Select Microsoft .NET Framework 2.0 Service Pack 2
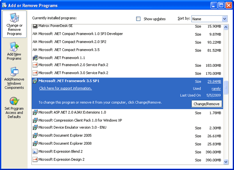Image resolution: width=234 pixels, height=170 pixels. coord(127,65)
